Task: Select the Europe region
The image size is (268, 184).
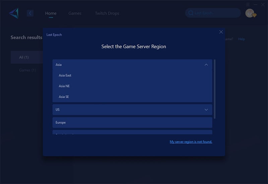Action: tap(132, 122)
